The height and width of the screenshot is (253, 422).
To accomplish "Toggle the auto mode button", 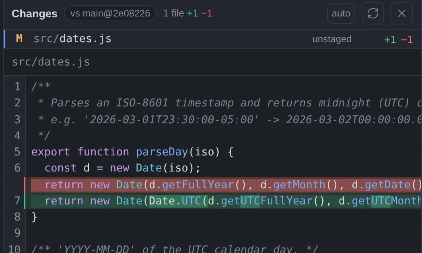I will 341,13.
